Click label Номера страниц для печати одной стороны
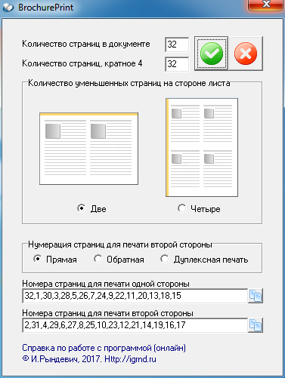 pos(106,284)
